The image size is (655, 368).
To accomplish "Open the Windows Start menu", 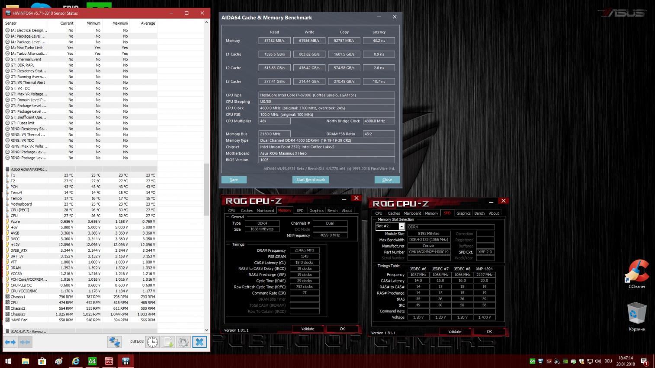I will pos(8,361).
